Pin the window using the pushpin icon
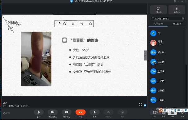Screen dimensions: 188x120 click(175, 1)
